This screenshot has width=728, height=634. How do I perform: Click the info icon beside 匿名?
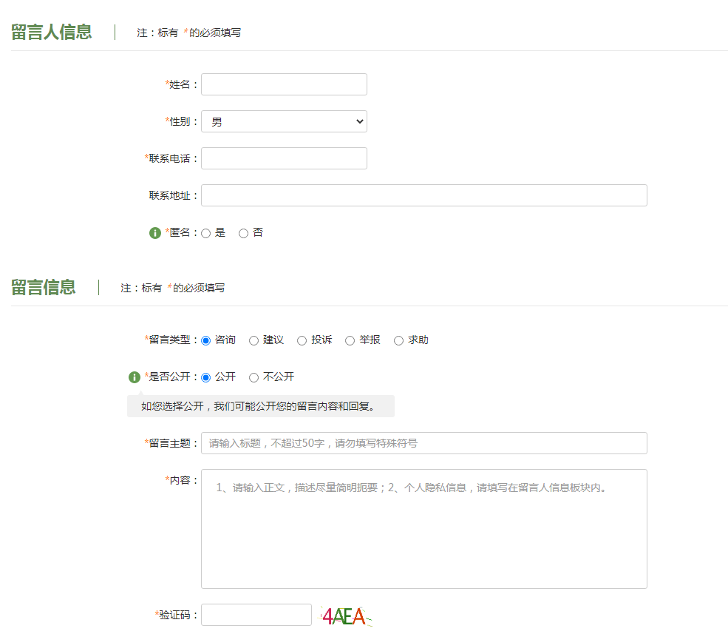[x=155, y=233]
